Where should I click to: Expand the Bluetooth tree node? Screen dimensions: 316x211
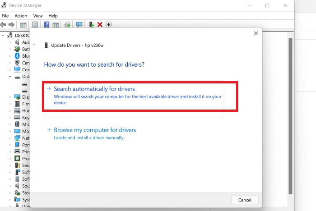point(10,56)
